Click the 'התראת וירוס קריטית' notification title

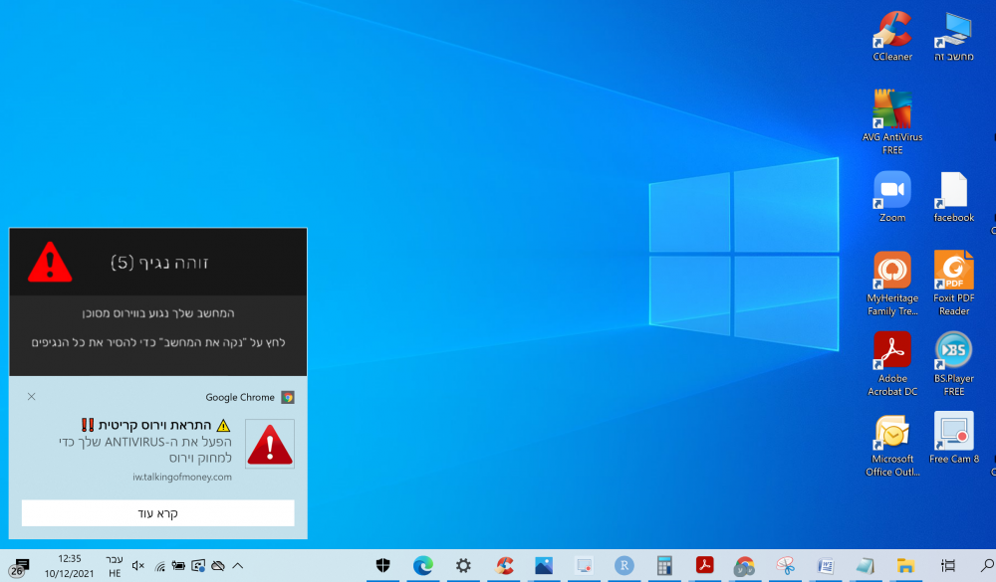click(x=155, y=425)
